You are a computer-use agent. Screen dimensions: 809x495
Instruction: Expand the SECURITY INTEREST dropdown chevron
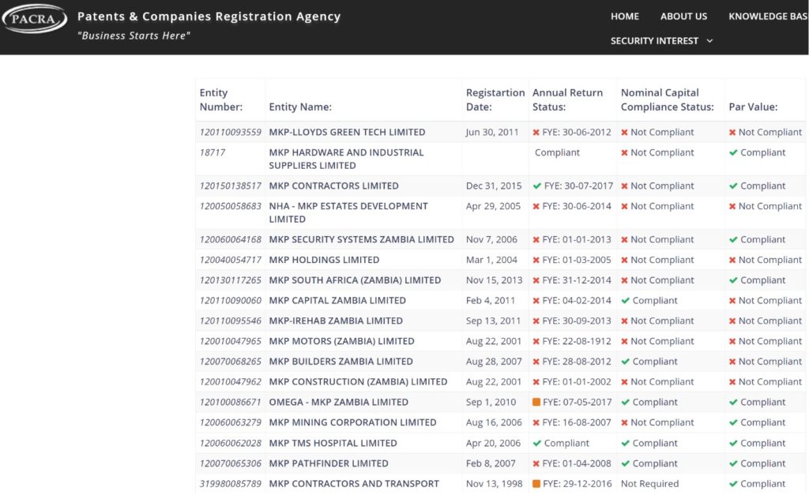tap(710, 41)
